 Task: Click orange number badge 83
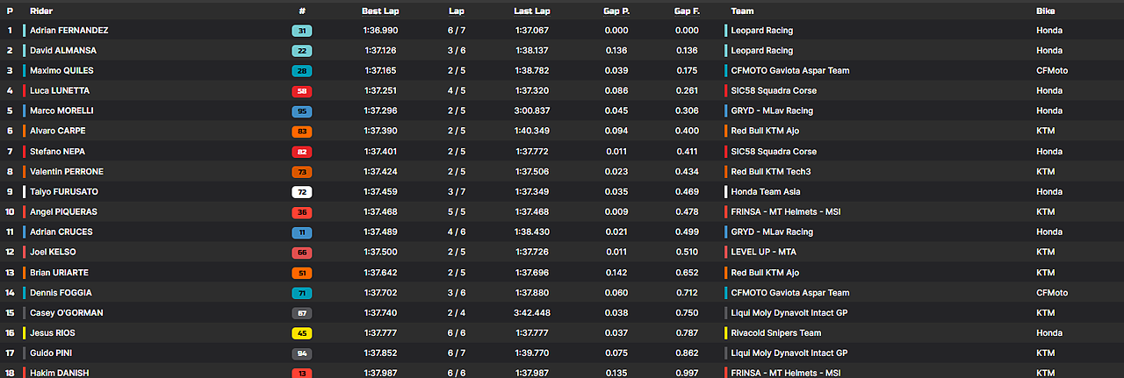[302, 132]
